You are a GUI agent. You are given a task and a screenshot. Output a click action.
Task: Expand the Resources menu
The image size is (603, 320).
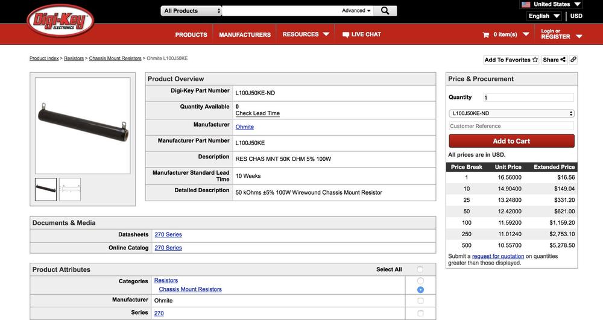coord(306,34)
